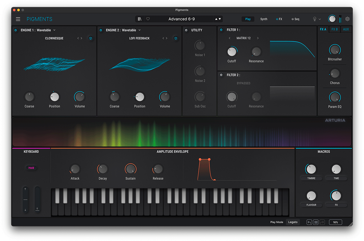
Task: Toggle Engine 1 power button
Action: tap(16, 30)
